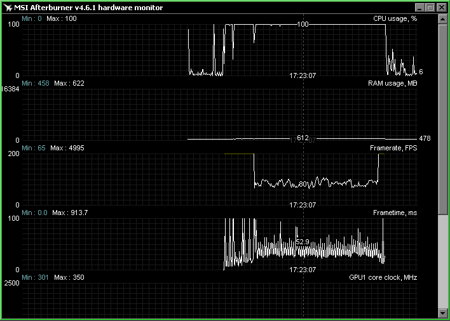Click the 17:23:07 timestamp under Frametime graph

tap(303, 269)
